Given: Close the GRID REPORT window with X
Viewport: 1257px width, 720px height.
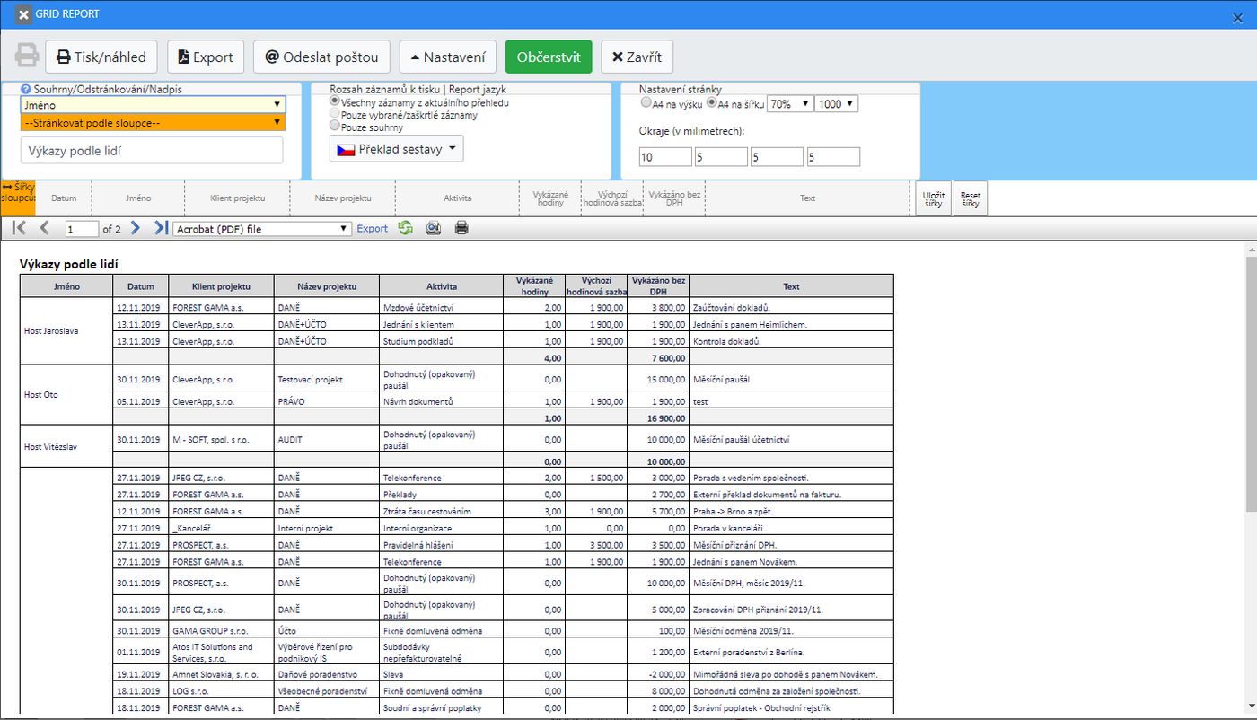Looking at the screenshot, I should [x=1238, y=17].
